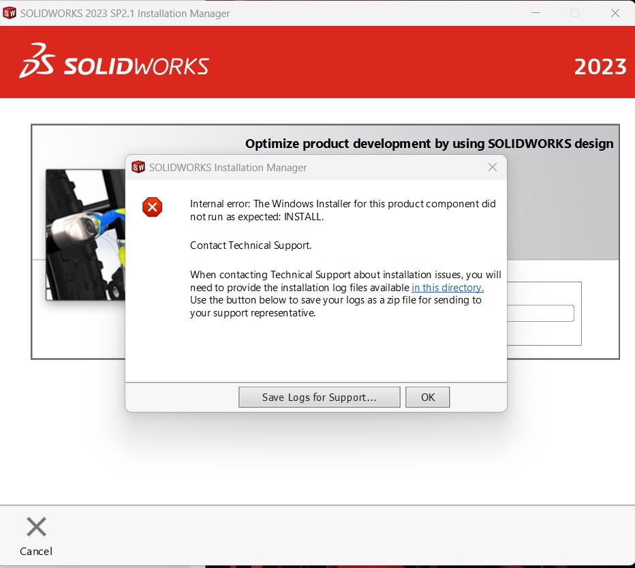Click the 2023 version label in banner
This screenshot has height=568, width=635.
coord(600,67)
